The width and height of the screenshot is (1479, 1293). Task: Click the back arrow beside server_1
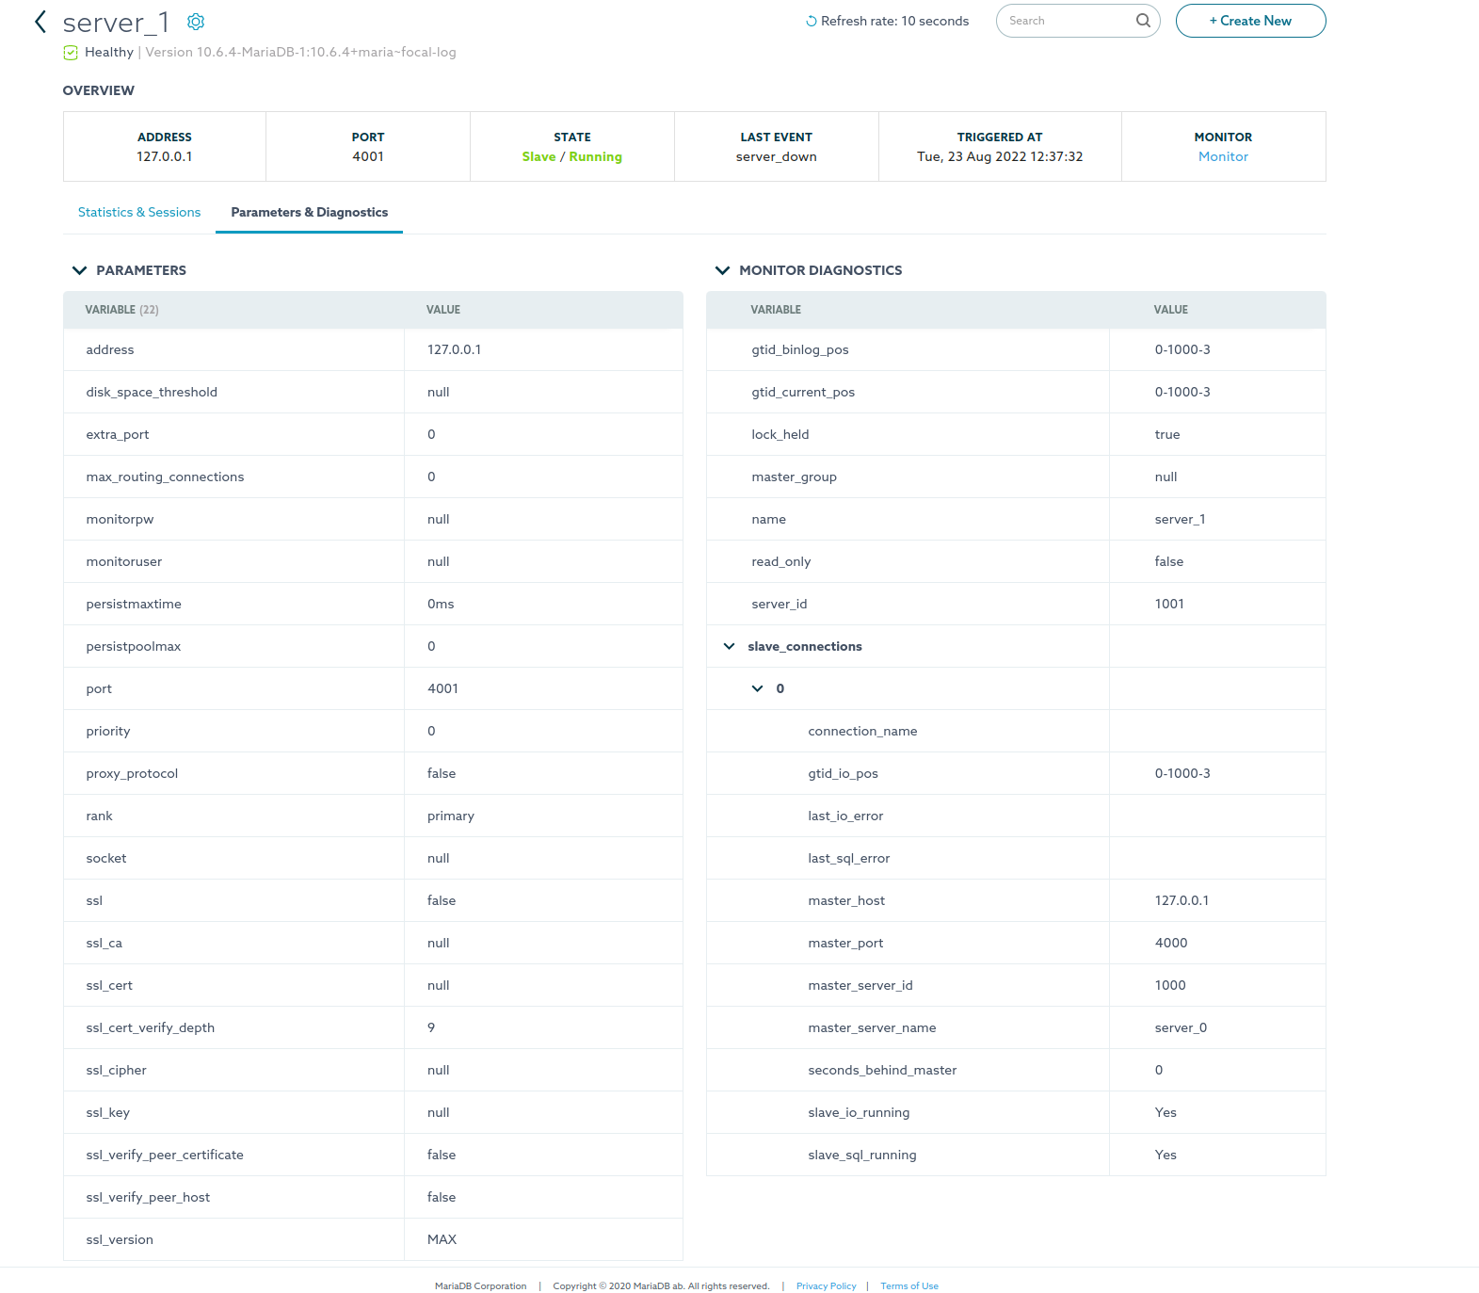click(40, 22)
